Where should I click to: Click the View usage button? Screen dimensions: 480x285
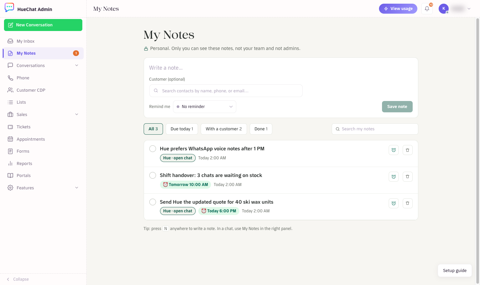click(398, 9)
